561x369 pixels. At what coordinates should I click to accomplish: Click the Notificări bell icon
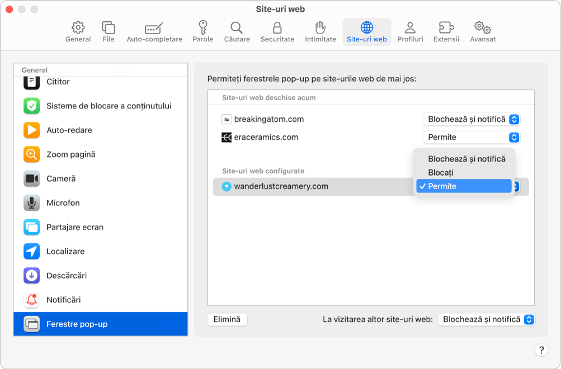[31, 300]
